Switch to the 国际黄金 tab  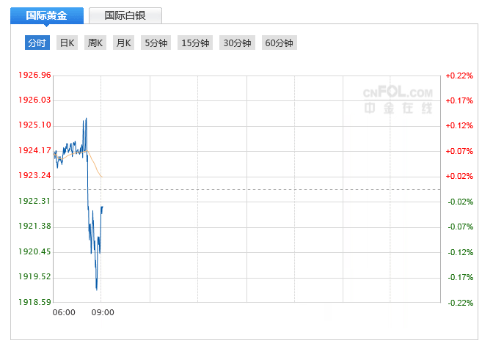[x=48, y=15]
